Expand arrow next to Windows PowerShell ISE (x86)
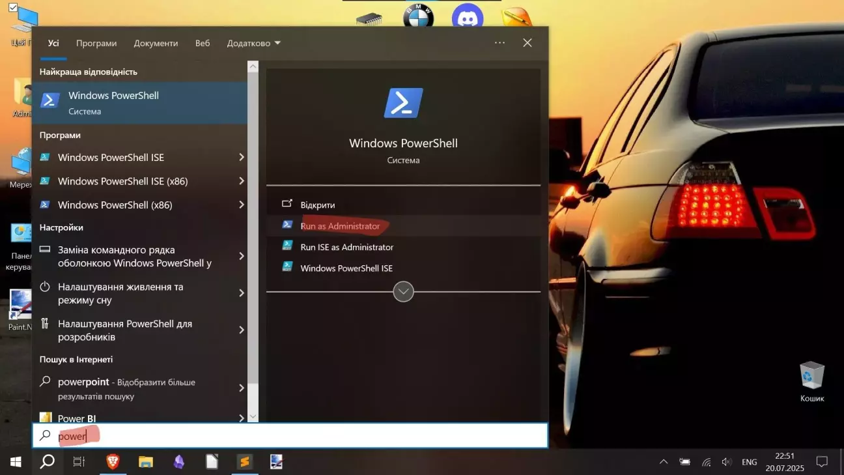This screenshot has width=844, height=475. pyautogui.click(x=241, y=181)
